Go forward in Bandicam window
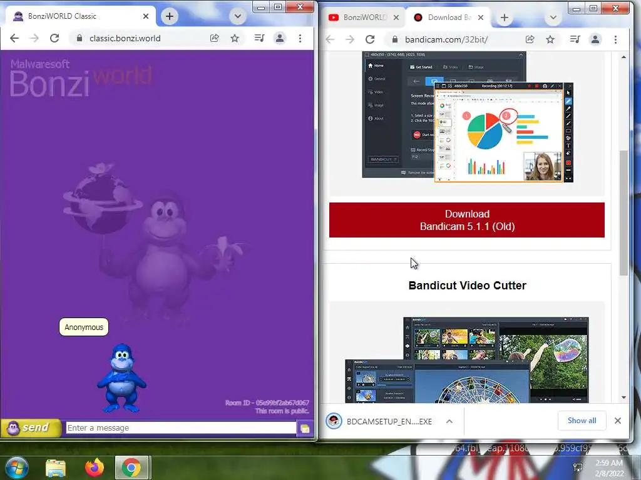This screenshot has width=641, height=480. pyautogui.click(x=349, y=39)
